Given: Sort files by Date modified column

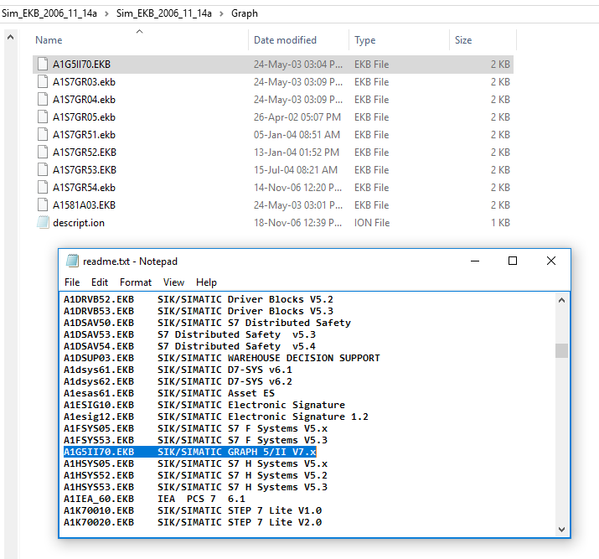Looking at the screenshot, I should coord(285,40).
